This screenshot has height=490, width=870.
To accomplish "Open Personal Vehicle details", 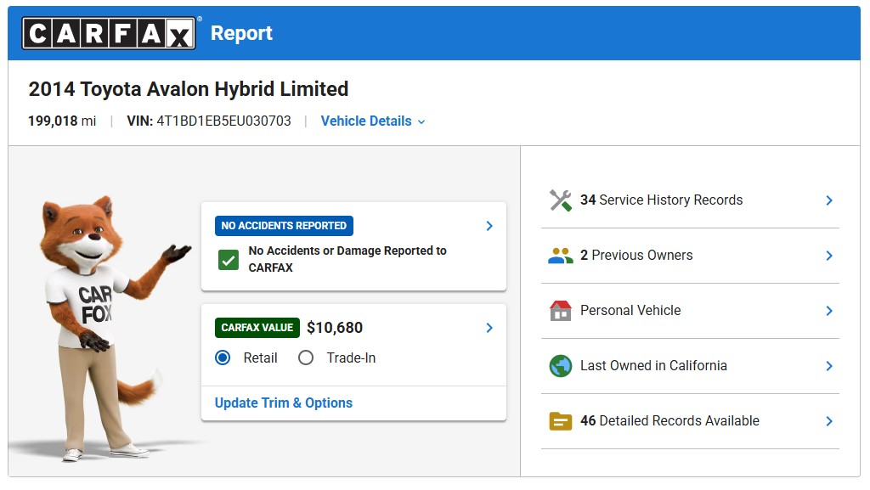I will pyautogui.click(x=690, y=311).
